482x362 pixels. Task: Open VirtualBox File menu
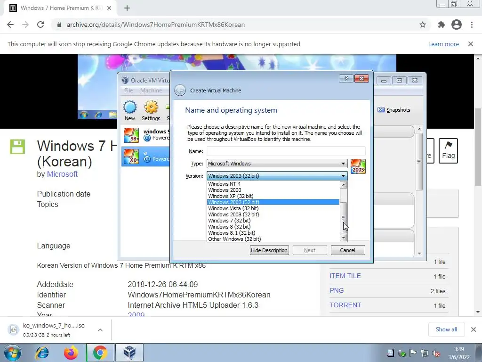tap(129, 90)
